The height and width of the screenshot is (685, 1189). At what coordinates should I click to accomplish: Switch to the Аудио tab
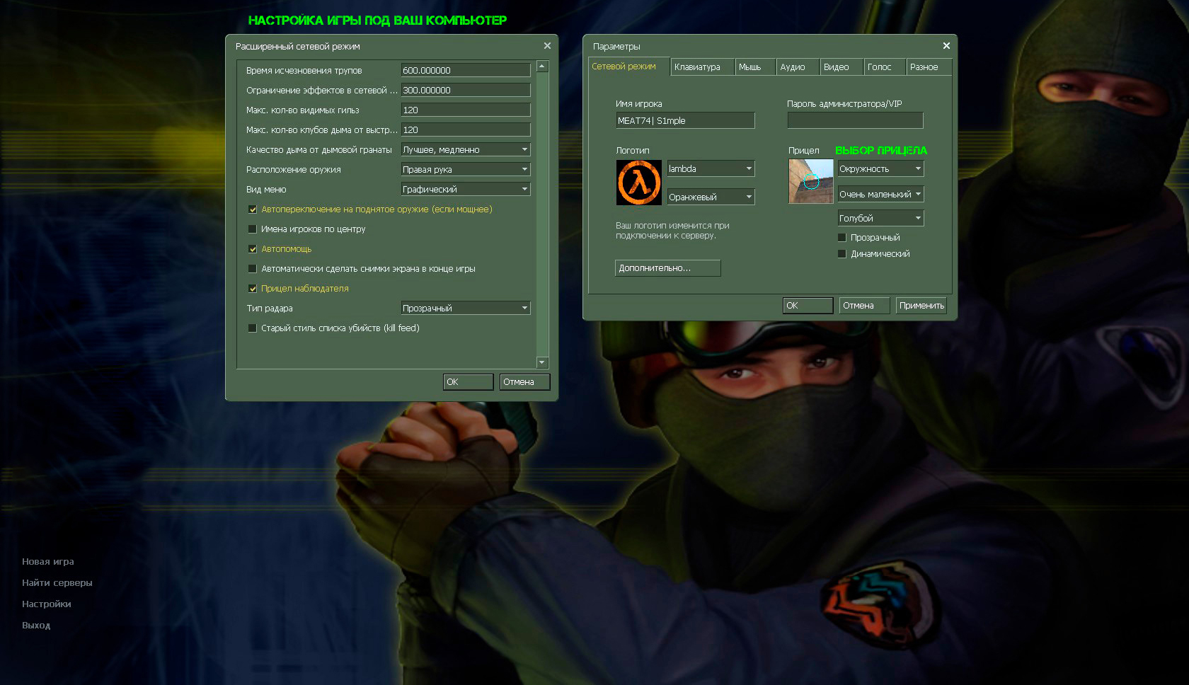point(798,67)
